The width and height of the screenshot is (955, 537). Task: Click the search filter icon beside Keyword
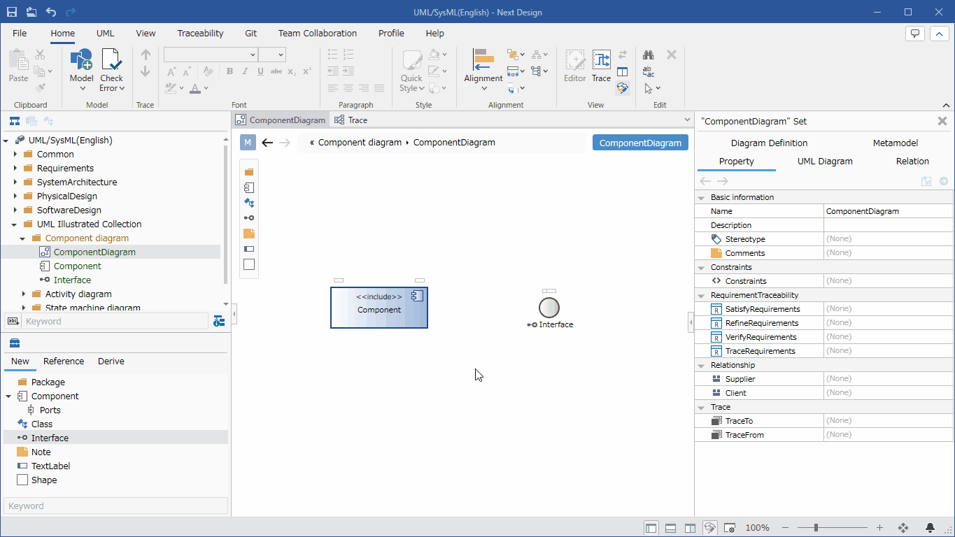[x=220, y=322]
